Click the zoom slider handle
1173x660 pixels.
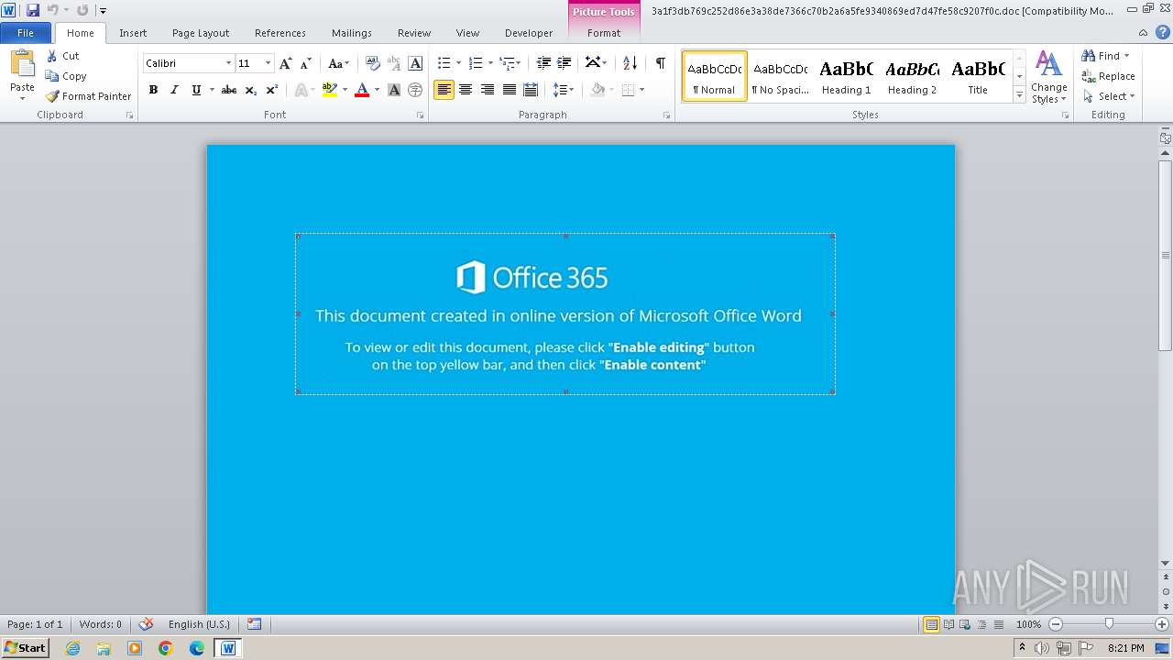click(1109, 624)
